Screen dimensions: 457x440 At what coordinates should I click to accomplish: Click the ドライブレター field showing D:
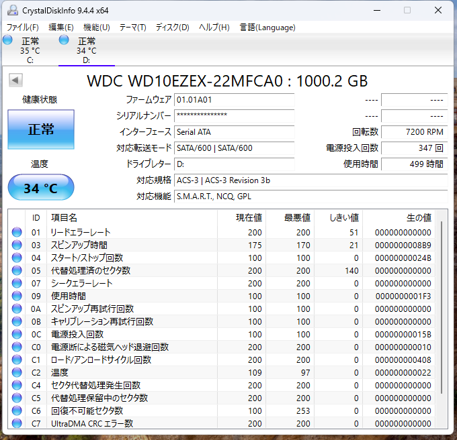coord(234,164)
